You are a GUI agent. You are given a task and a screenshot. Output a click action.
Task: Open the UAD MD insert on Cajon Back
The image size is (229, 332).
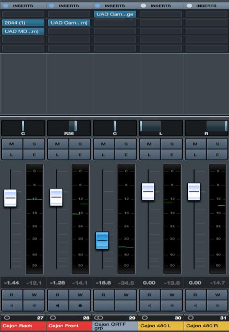pos(23,31)
